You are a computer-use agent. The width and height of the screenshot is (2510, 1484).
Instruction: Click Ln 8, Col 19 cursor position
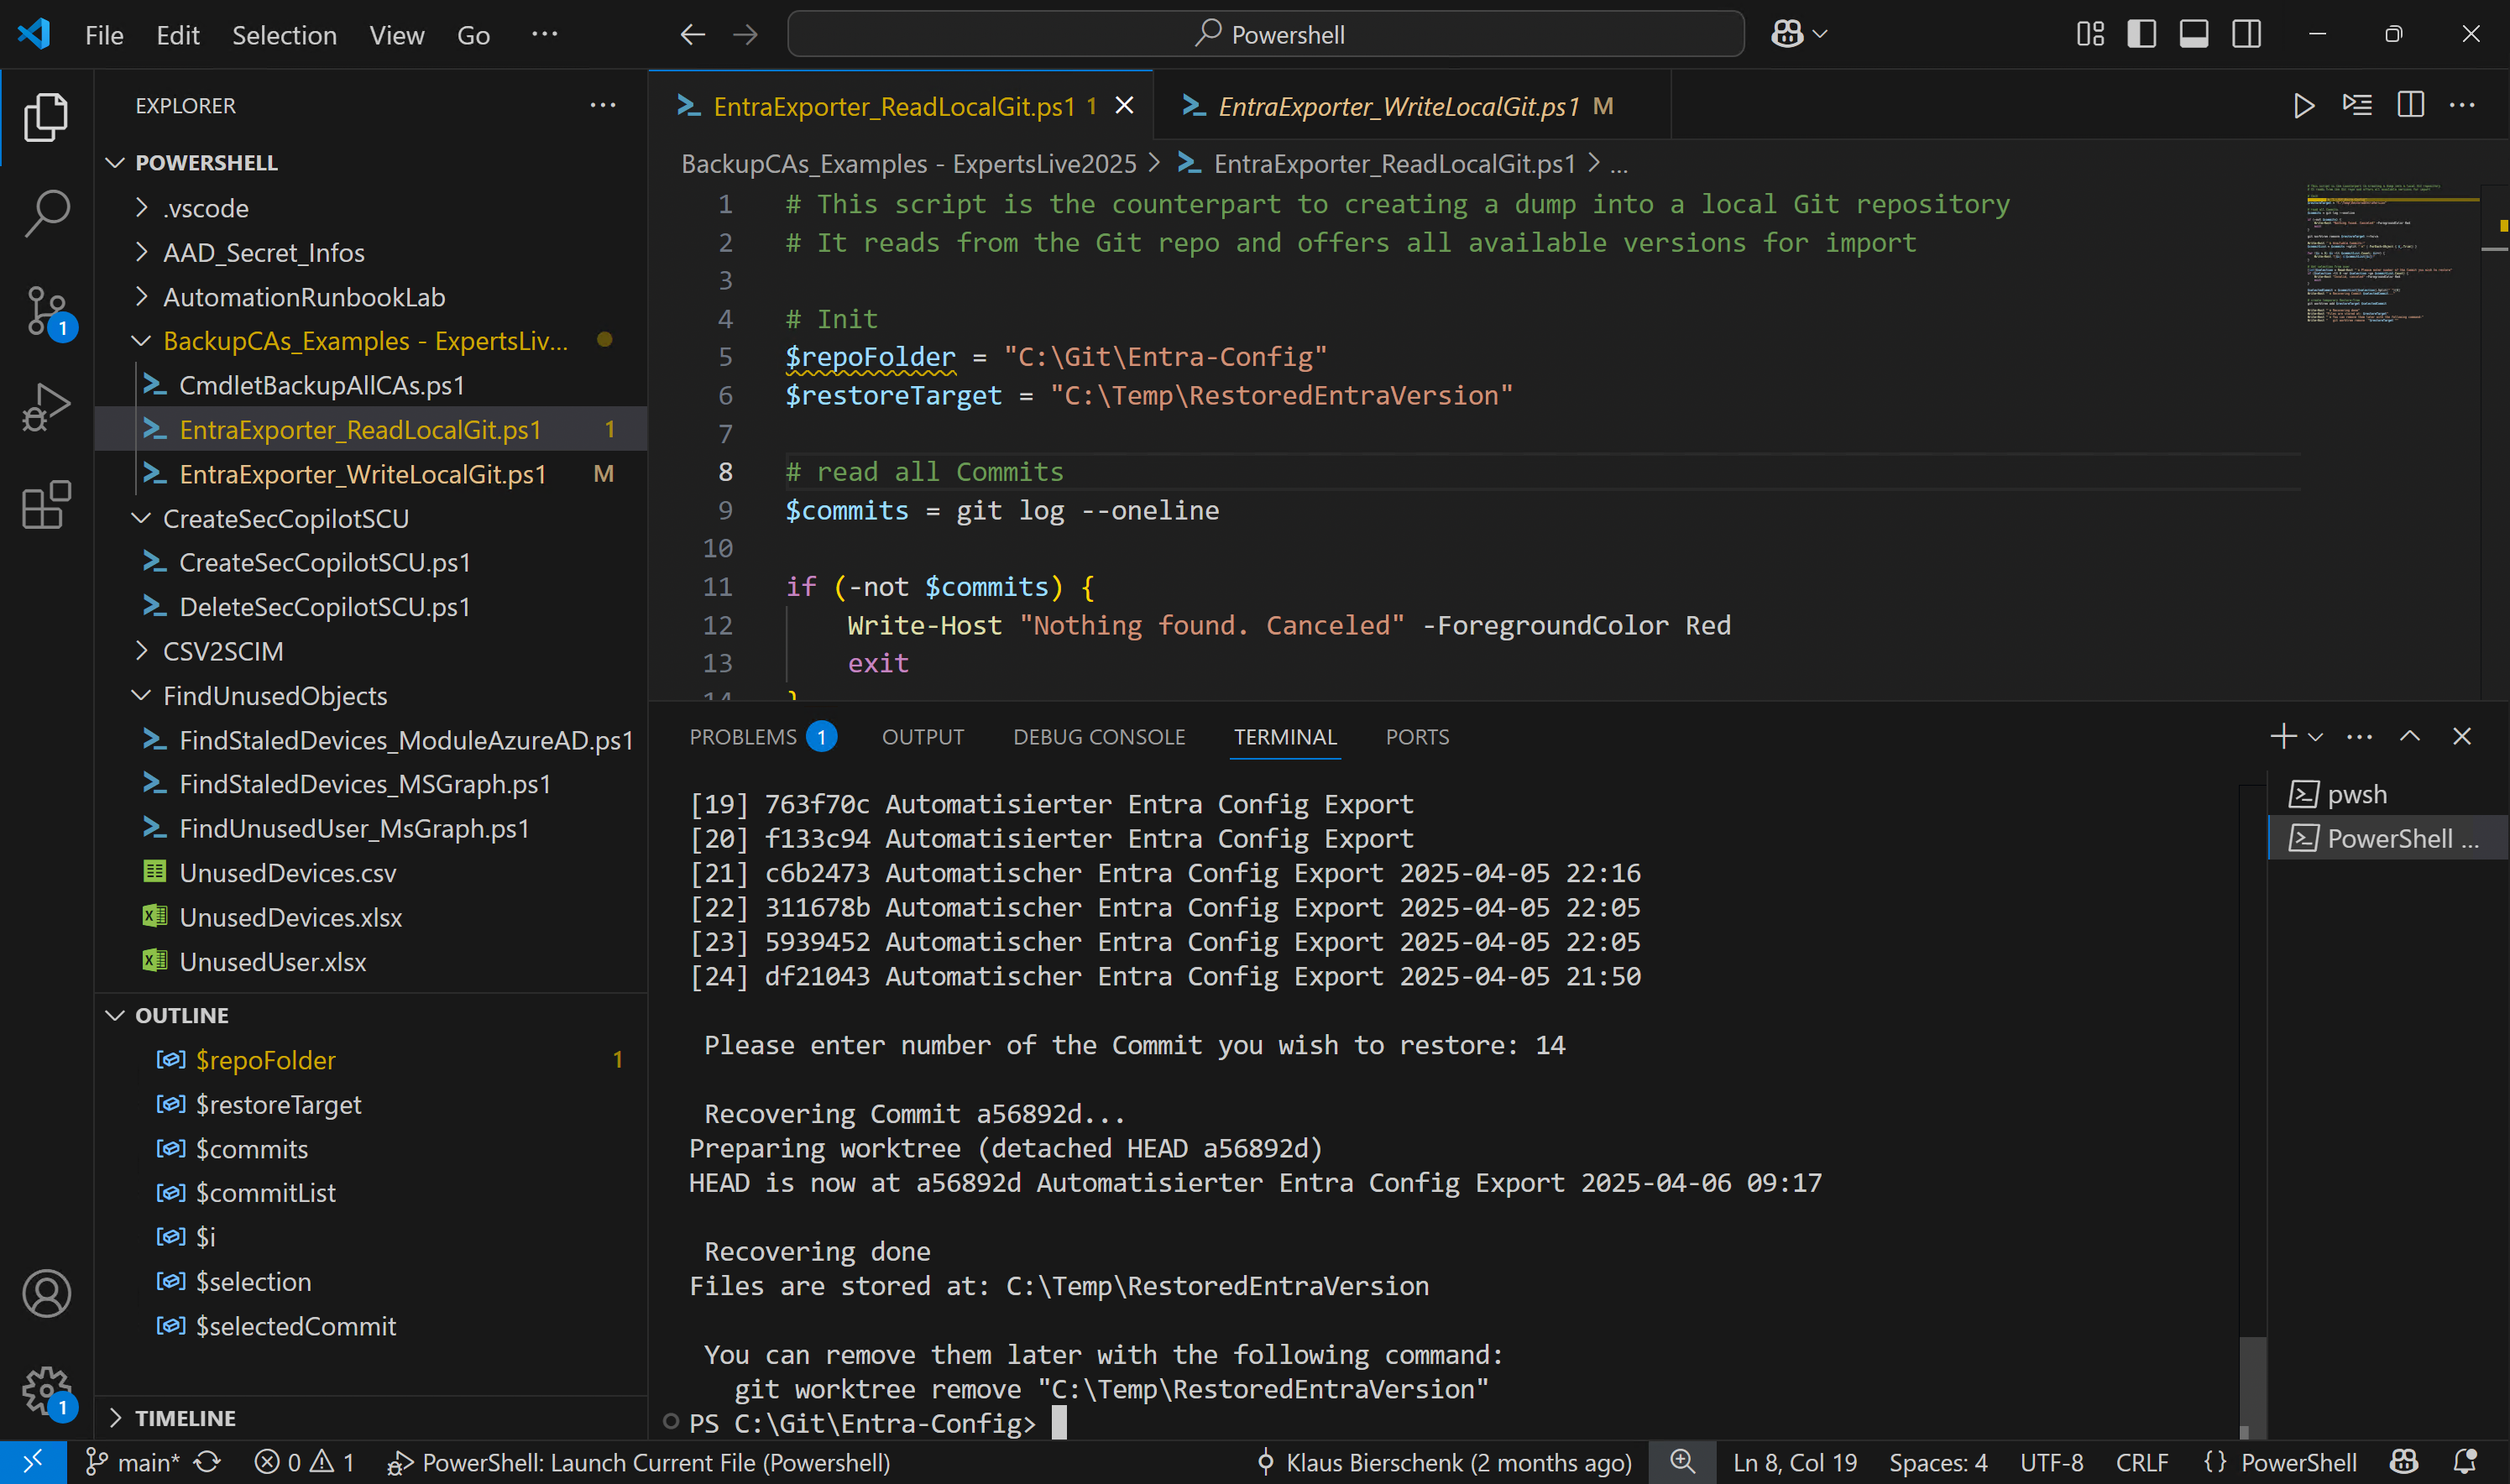[x=1795, y=1462]
